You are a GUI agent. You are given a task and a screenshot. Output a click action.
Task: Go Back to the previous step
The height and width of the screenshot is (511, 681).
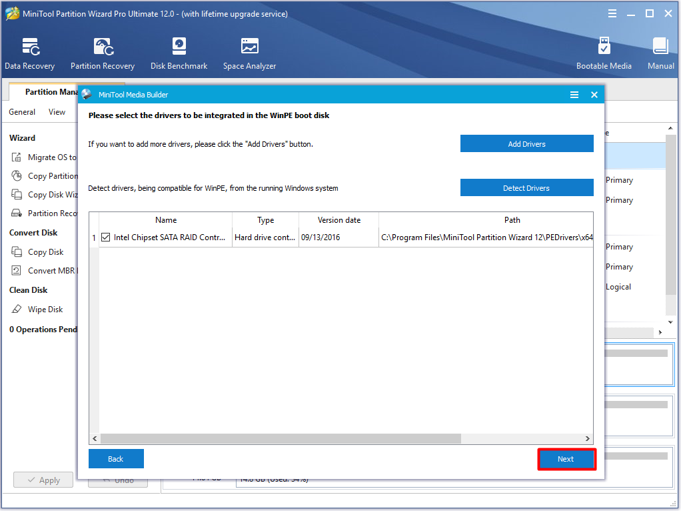click(116, 459)
